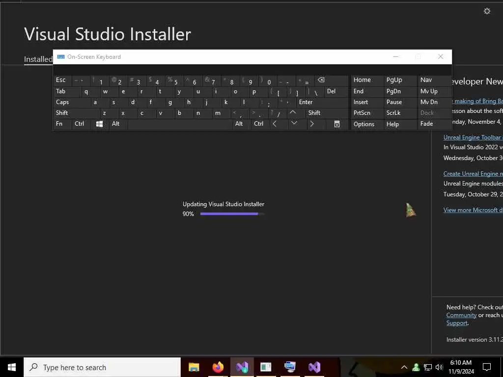Click the Del key on keyboard
The image size is (503, 377).
pos(336,91)
